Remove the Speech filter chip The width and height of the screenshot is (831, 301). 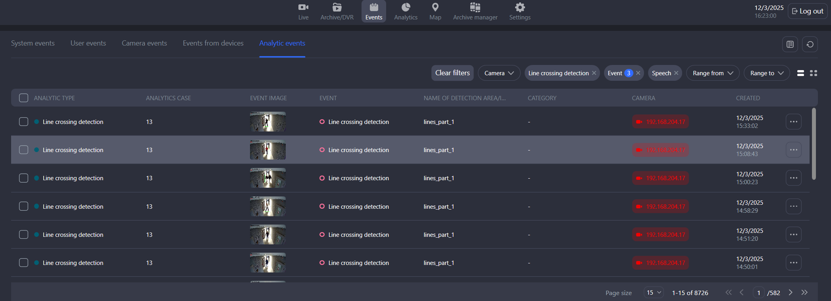point(676,73)
